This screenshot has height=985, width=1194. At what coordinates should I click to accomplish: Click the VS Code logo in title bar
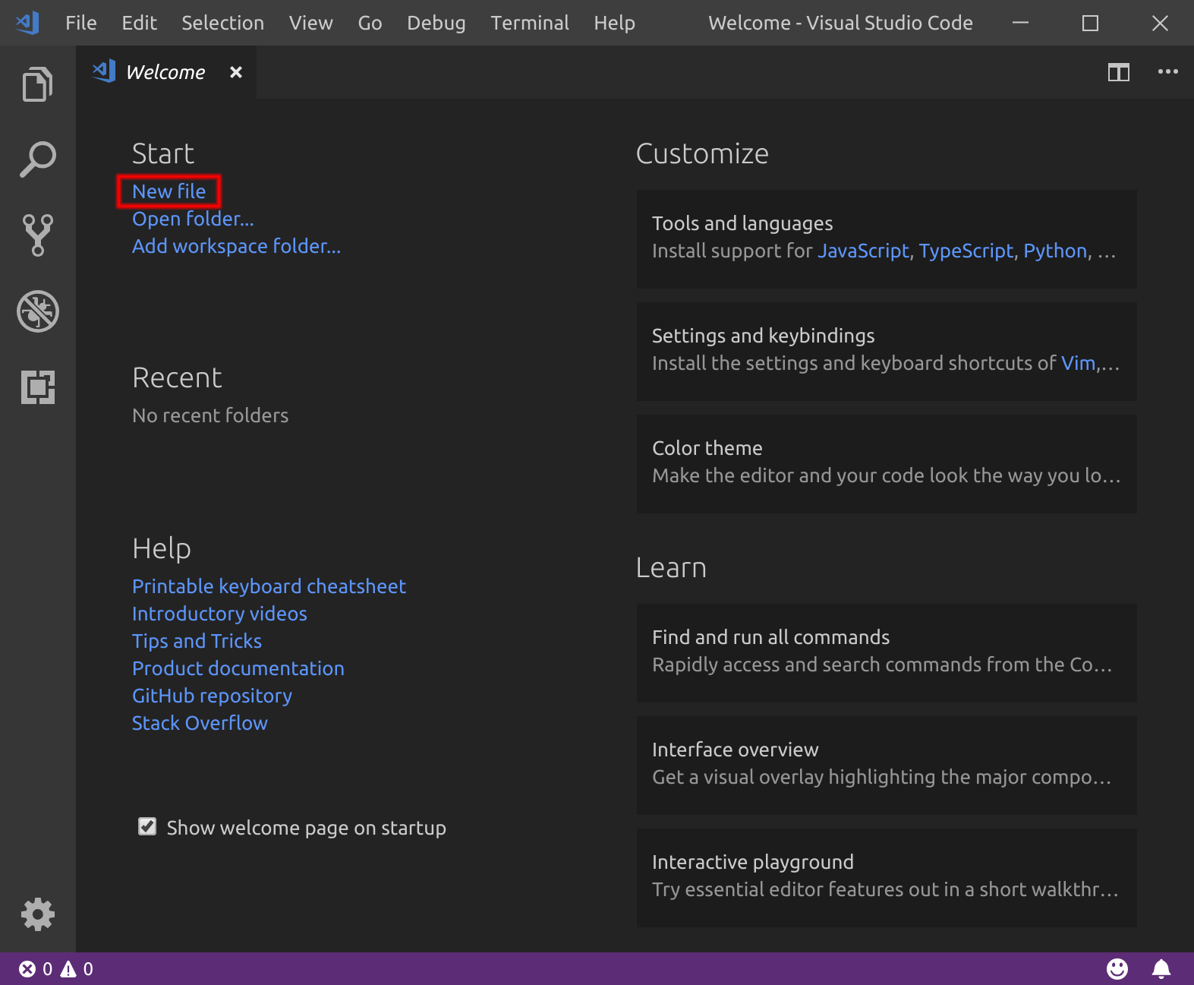click(28, 23)
